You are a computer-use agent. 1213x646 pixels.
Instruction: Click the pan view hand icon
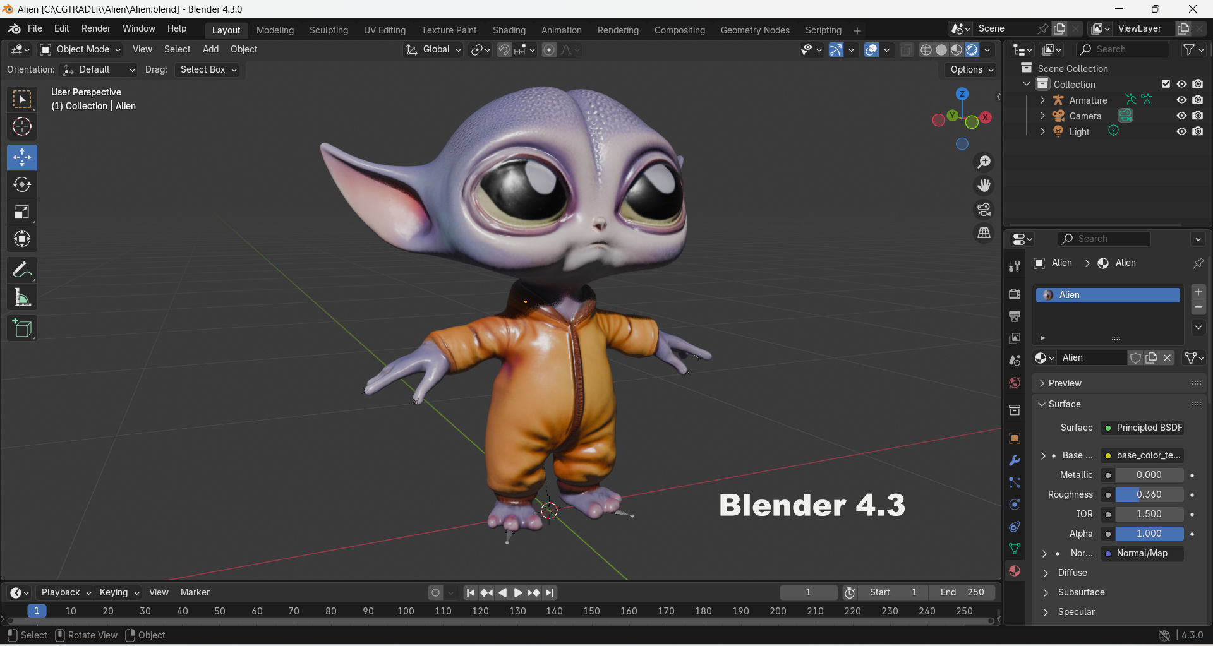pos(984,186)
